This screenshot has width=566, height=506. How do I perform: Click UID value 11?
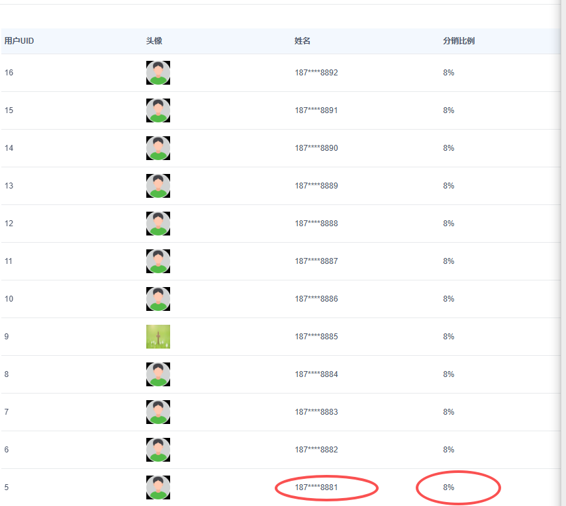[x=9, y=261]
